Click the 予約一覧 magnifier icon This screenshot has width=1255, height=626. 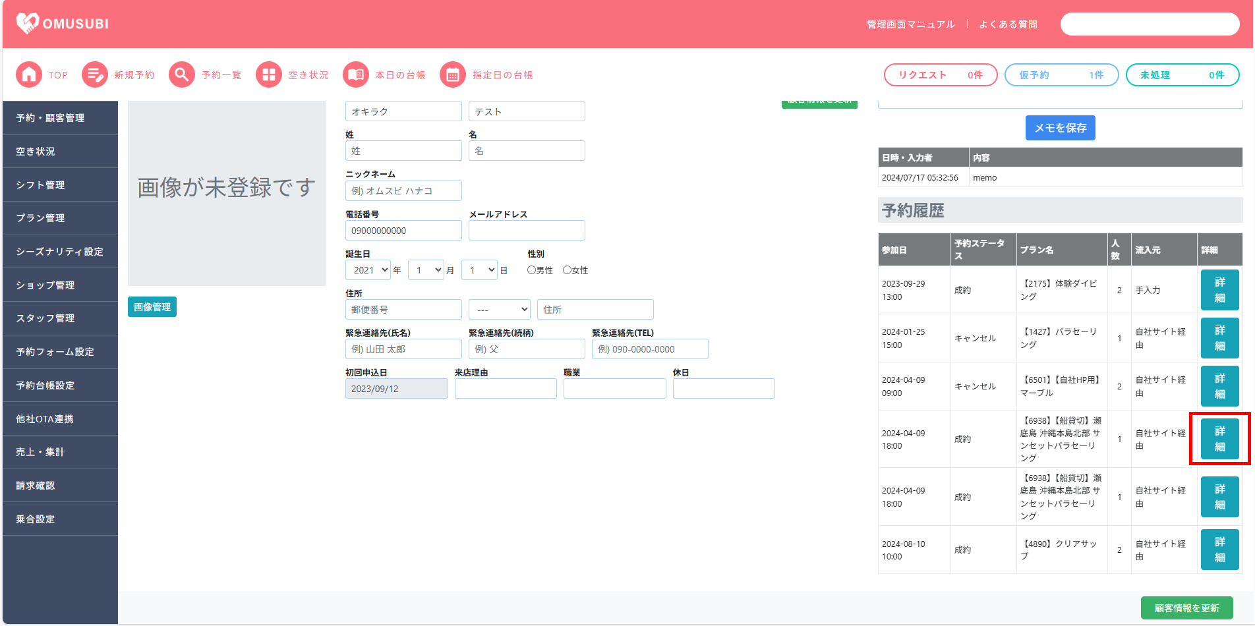182,75
